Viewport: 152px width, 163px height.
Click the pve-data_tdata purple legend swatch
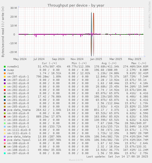pyautogui.click(x=5, y=137)
